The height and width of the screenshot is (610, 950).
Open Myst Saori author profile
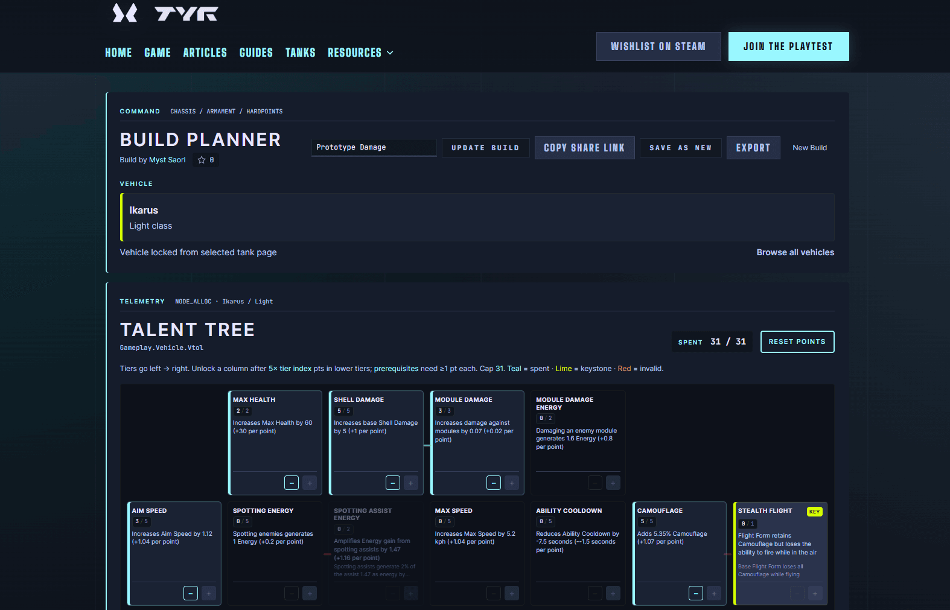(x=167, y=160)
